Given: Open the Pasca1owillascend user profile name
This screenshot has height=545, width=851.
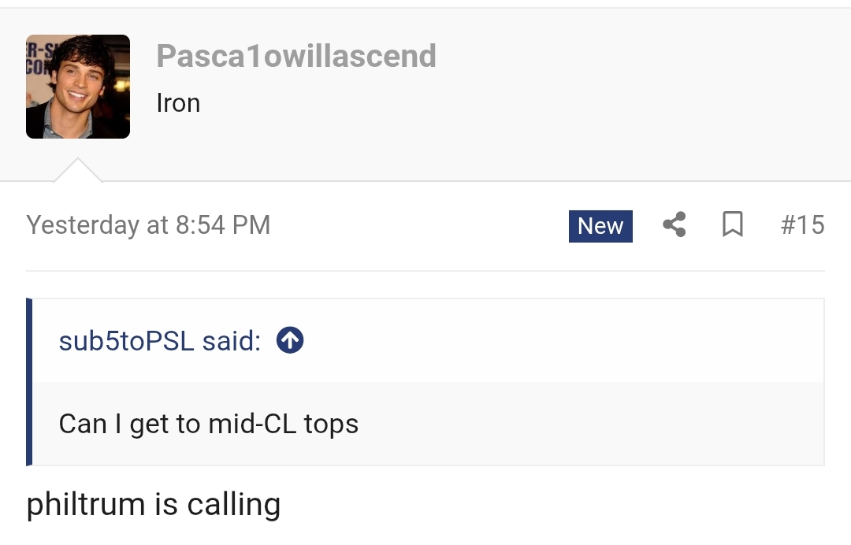Looking at the screenshot, I should [x=296, y=56].
